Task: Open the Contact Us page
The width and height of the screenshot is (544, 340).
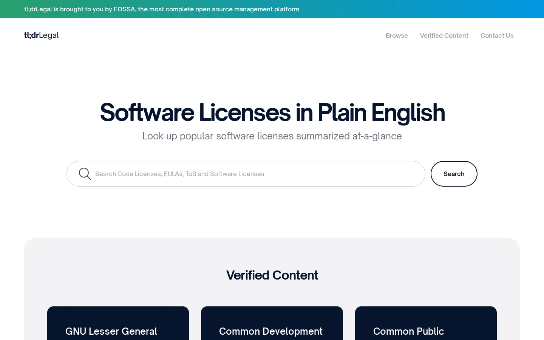Action: tap(497, 36)
